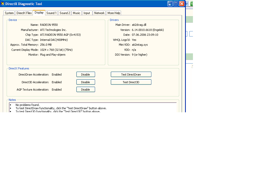The width and height of the screenshot is (261, 196).
Task: Maximize the DirectX Diagnostic Tool window
Action: 176,4
